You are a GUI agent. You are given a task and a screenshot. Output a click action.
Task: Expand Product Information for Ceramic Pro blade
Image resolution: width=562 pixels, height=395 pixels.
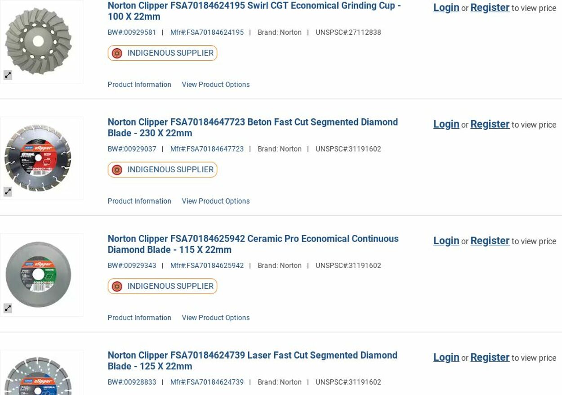(x=139, y=318)
